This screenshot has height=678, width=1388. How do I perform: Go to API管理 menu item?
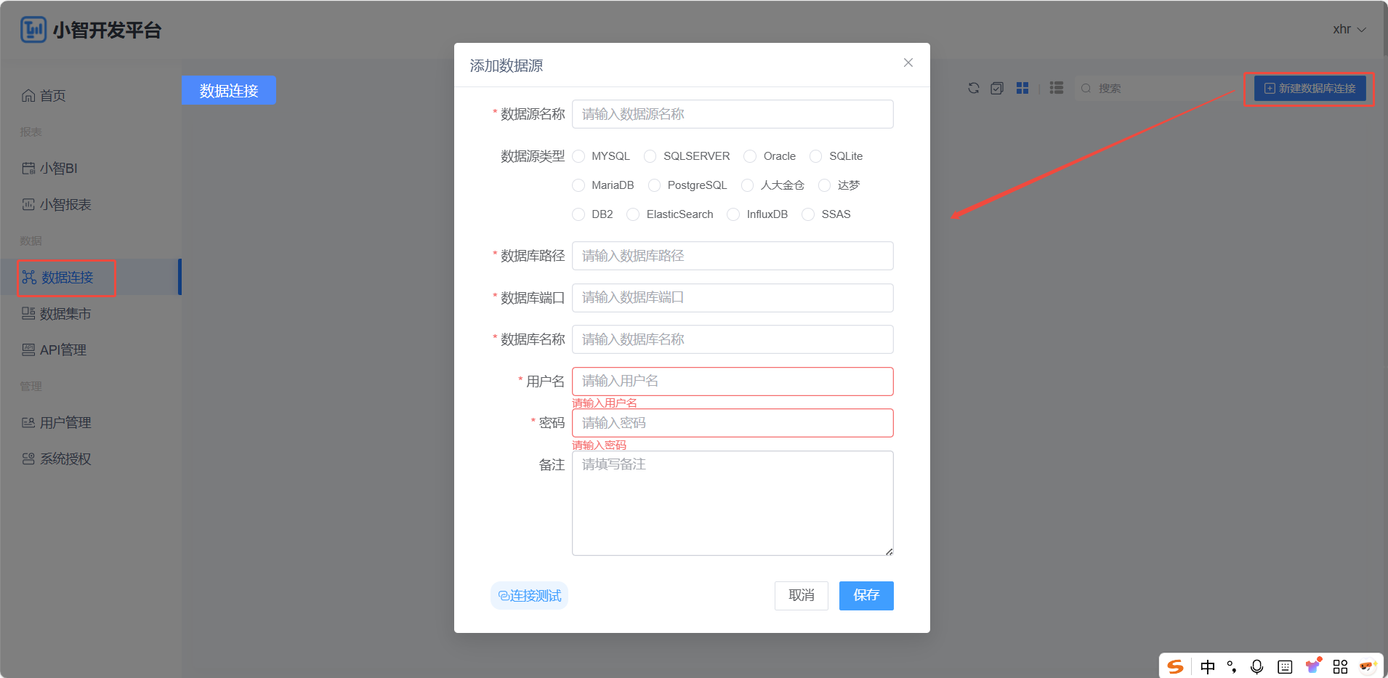[62, 350]
